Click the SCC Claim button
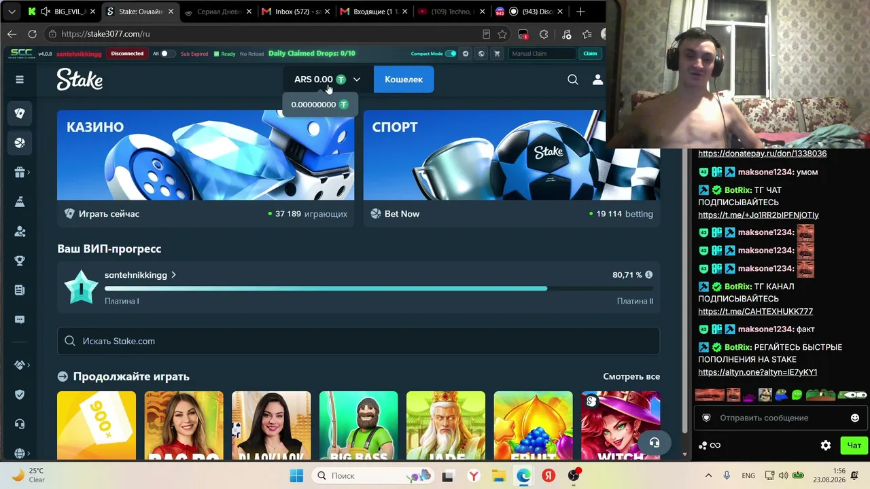 pos(590,54)
